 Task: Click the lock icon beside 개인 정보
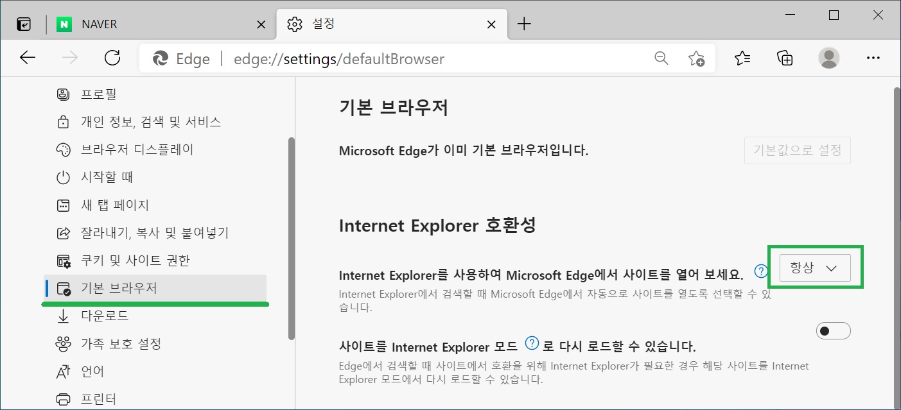coord(63,122)
